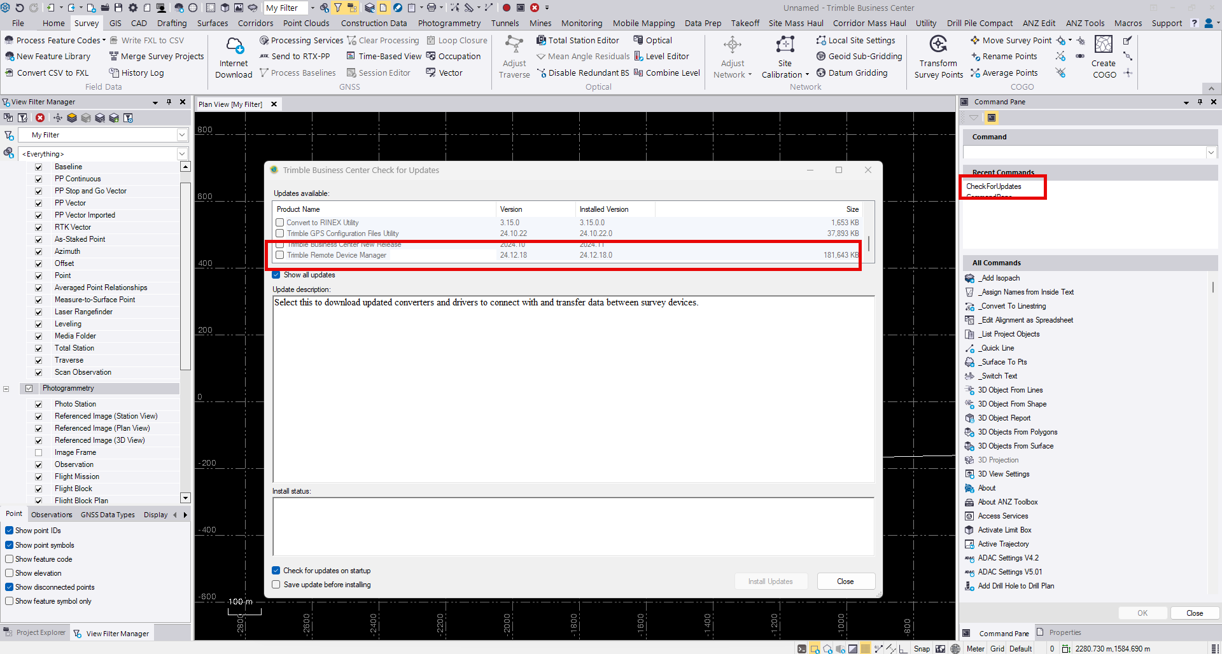Check the Image Frame filter checkbox
Screen dimensions: 1222x654
click(x=39, y=453)
